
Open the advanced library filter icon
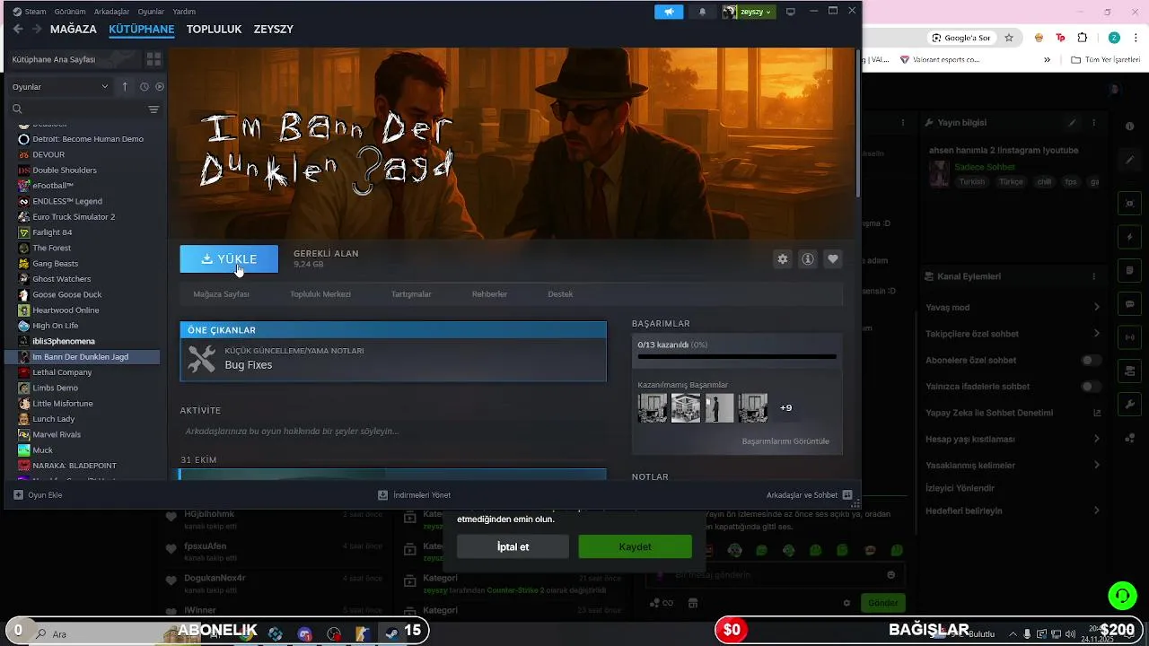point(153,109)
